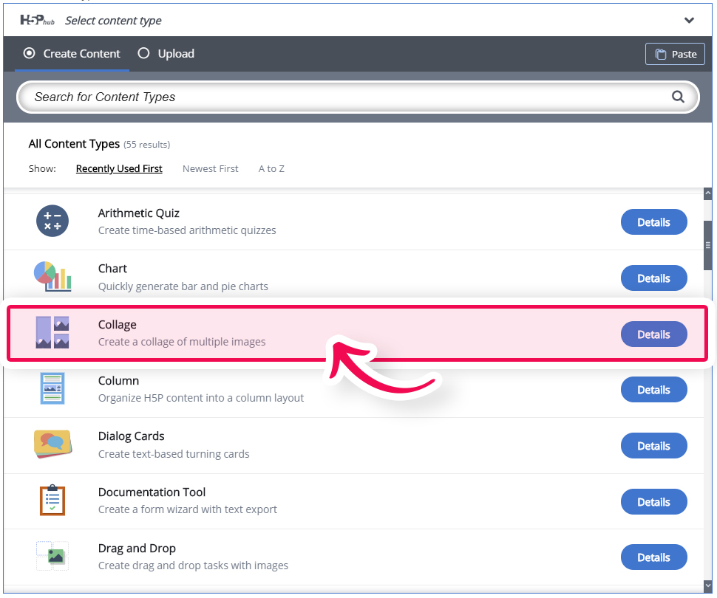Open Details for Documentation Tool
This screenshot has width=717, height=598.
click(653, 502)
